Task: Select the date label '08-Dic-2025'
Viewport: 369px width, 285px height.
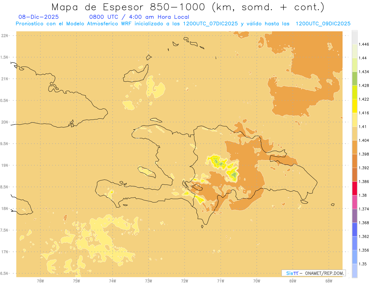Action: (x=38, y=17)
